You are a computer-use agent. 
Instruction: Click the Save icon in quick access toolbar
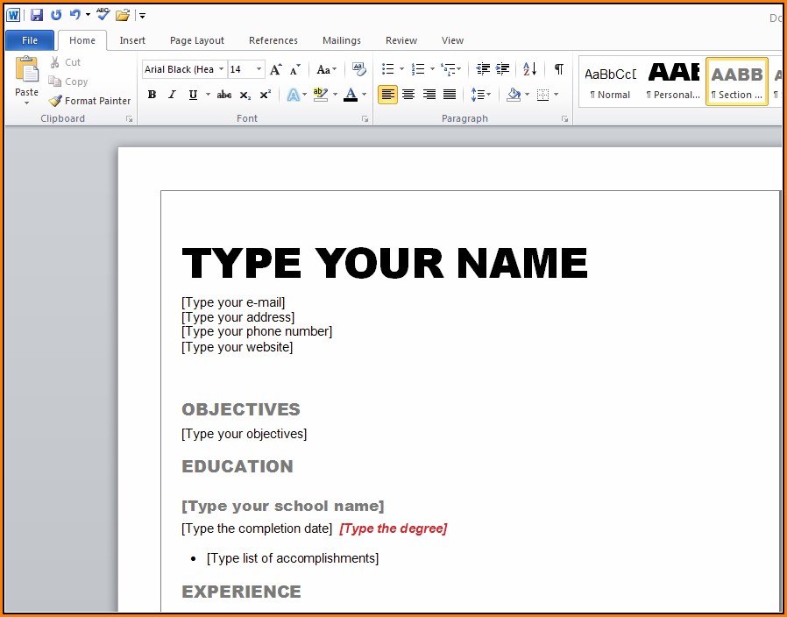(x=37, y=15)
